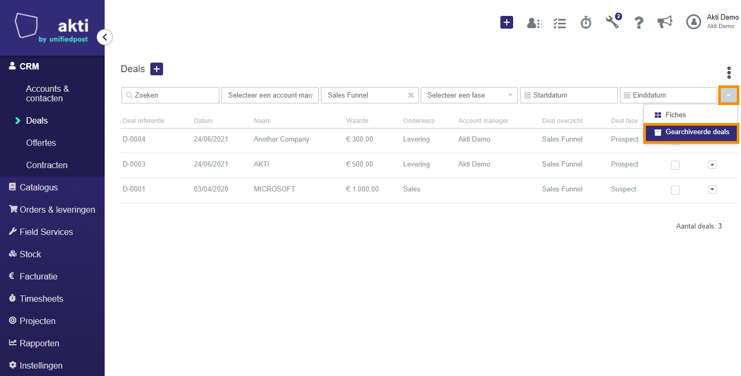Sort by Deal referentie column header
741x376 pixels.
point(143,121)
